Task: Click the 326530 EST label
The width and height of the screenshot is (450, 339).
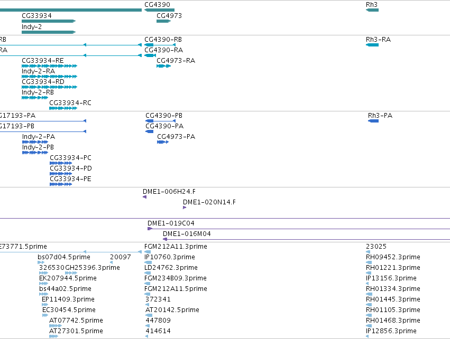Action: point(52,268)
